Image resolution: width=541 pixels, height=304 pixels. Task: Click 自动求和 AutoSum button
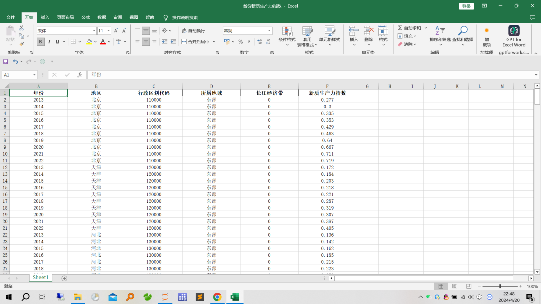pyautogui.click(x=409, y=28)
